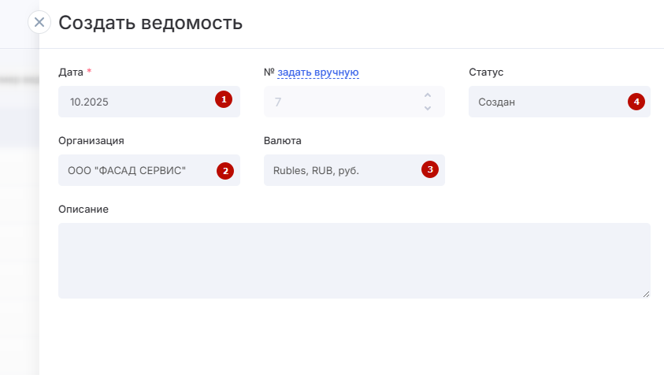Click red marker 4 in status field

(x=636, y=101)
